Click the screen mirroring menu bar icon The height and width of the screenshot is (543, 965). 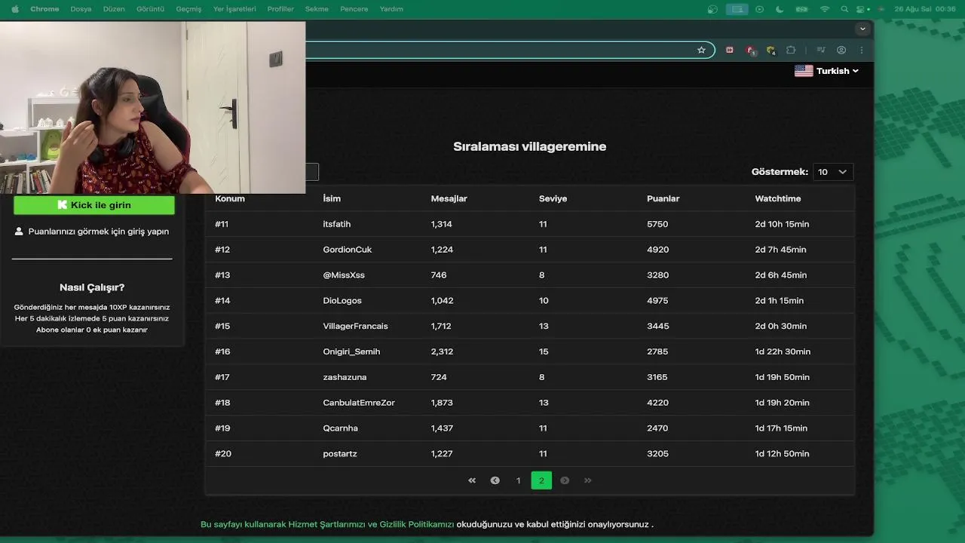coord(737,9)
